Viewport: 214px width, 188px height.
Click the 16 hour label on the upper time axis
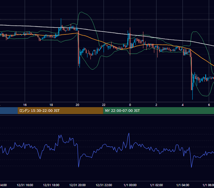(x=25, y=105)
